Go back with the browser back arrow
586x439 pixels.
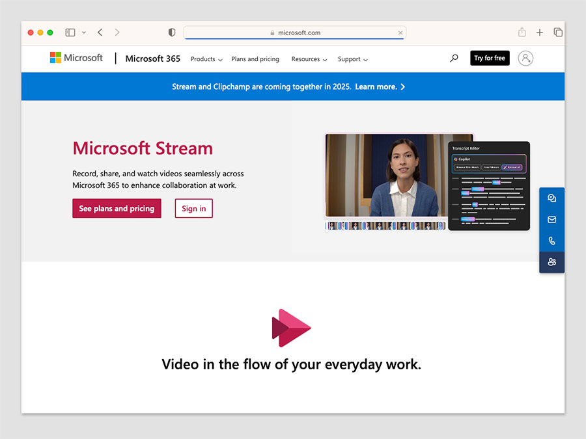click(x=100, y=33)
